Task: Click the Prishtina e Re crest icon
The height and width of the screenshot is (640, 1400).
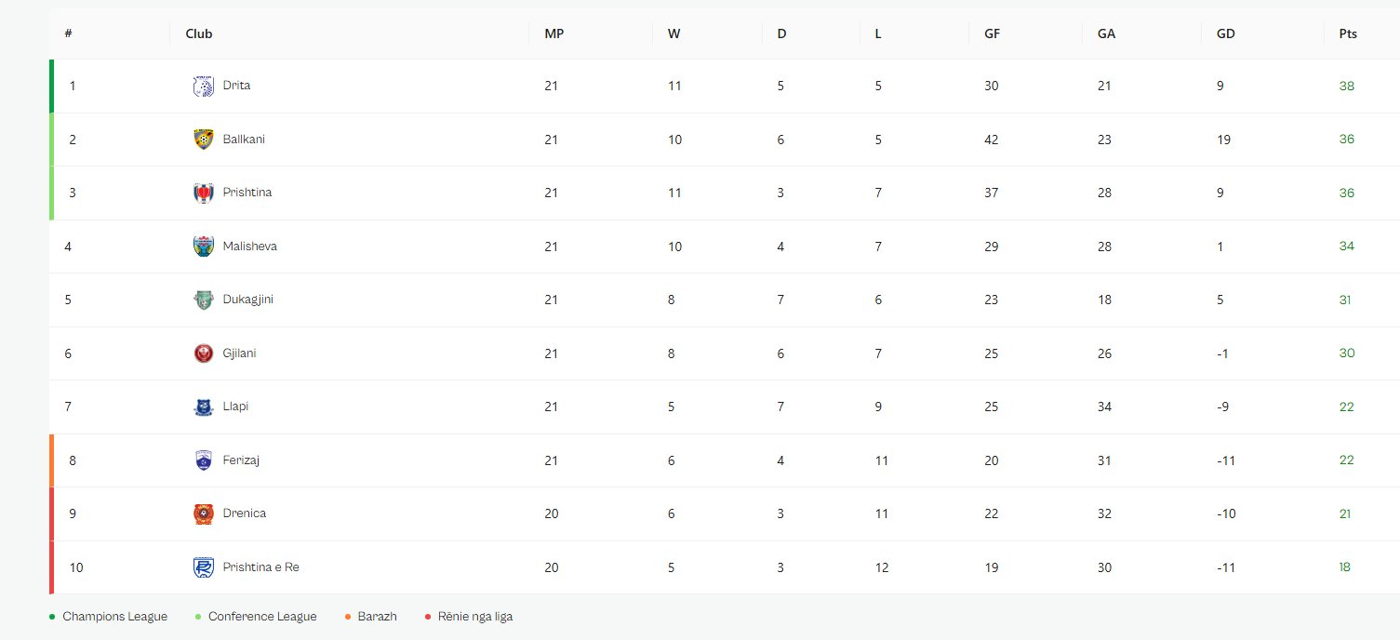Action: (203, 567)
